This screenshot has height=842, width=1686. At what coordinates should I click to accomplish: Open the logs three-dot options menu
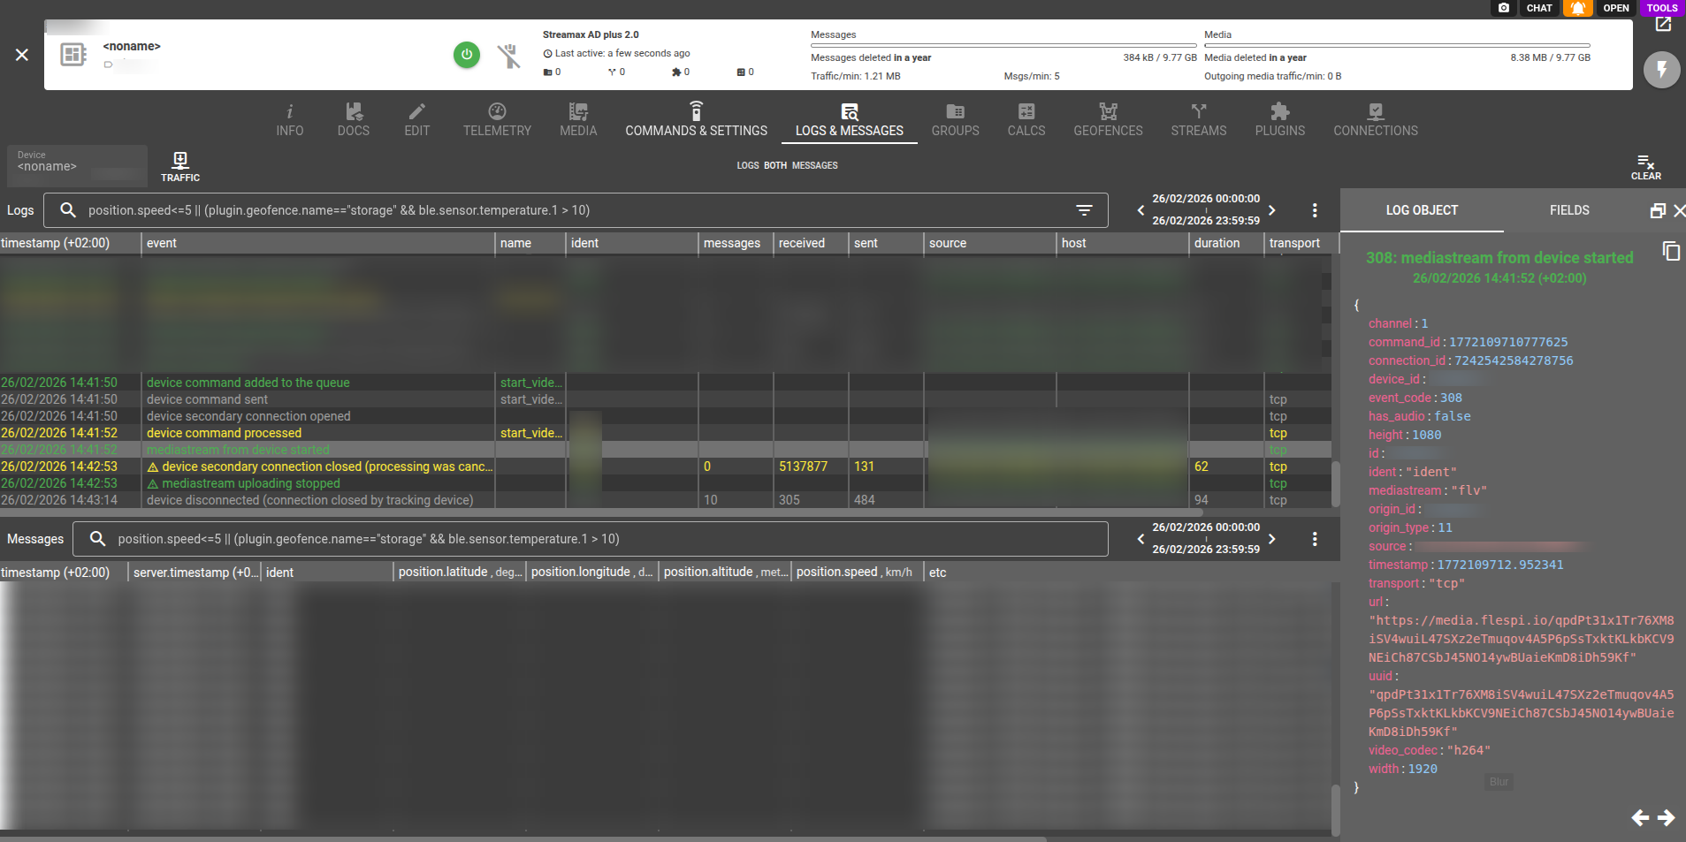(1315, 210)
